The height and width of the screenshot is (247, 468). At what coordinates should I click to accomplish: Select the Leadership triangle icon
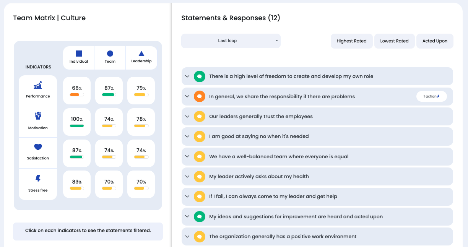[141, 54]
